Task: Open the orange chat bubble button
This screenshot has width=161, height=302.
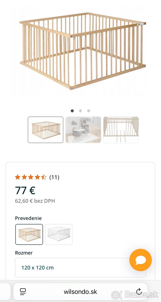Action: (140, 260)
